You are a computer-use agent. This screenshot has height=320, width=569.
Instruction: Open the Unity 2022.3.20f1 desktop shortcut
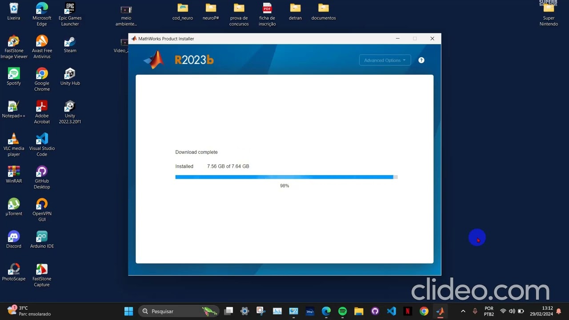70,112
